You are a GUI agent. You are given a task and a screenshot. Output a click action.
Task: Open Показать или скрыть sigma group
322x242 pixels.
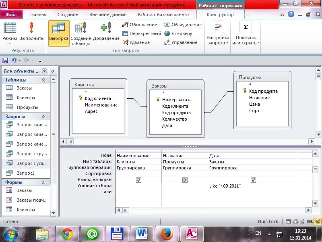point(246,33)
